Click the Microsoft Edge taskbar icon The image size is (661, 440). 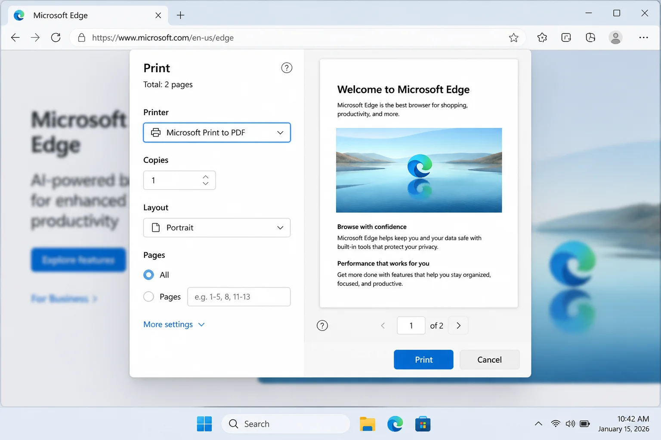395,424
